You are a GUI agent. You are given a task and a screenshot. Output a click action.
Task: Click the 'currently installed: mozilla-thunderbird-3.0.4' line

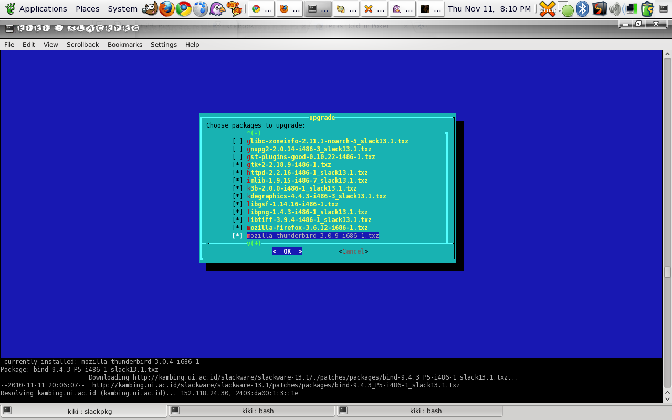point(102,362)
